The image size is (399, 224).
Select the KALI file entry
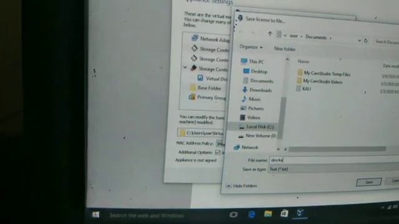[x=304, y=88]
